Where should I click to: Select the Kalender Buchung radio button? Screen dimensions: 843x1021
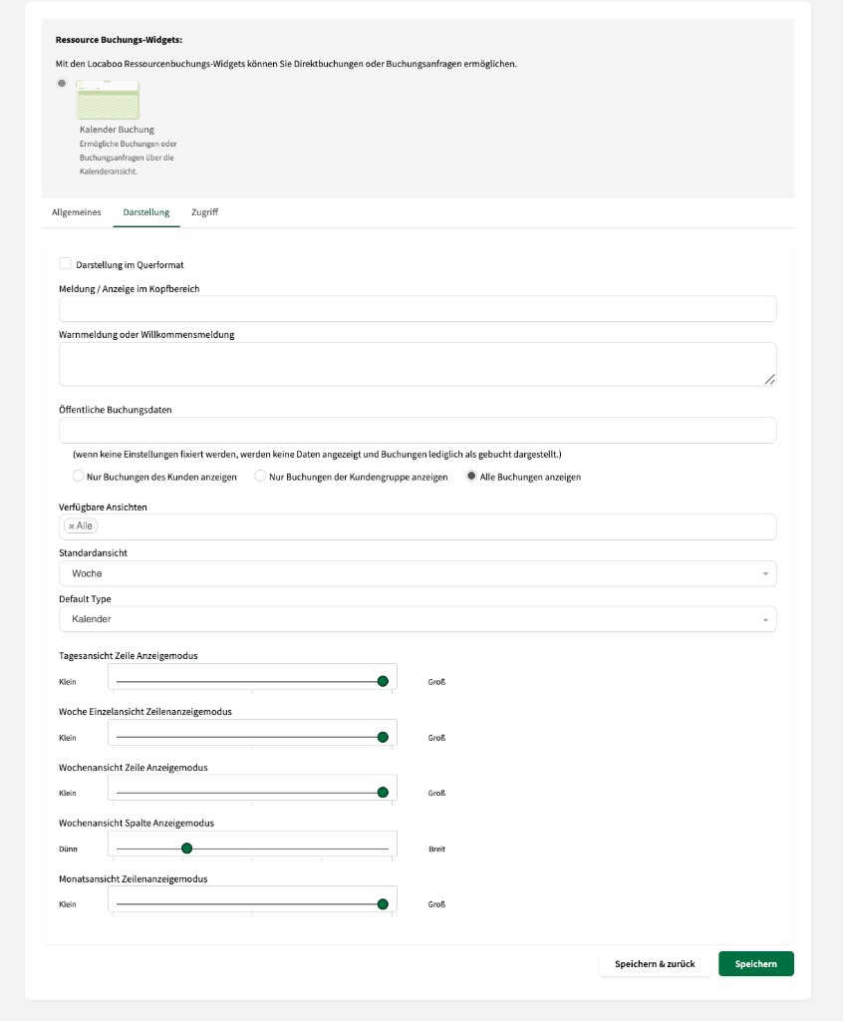click(59, 85)
